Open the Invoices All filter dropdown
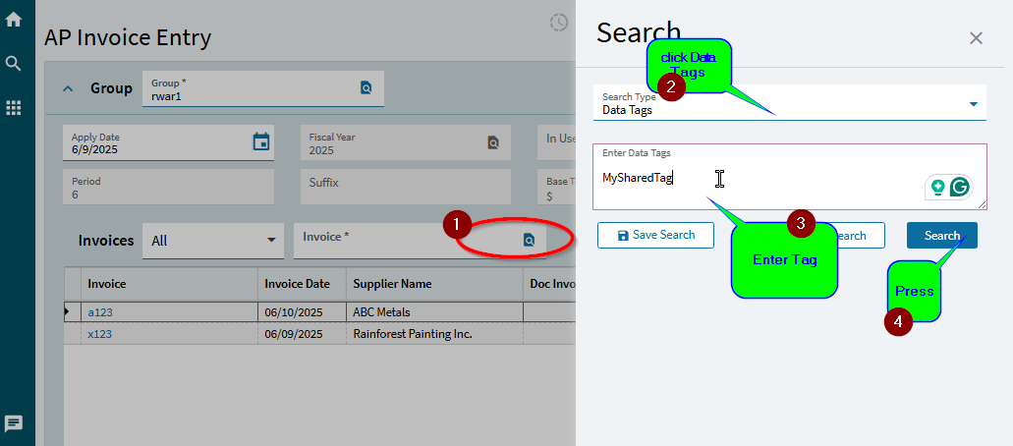This screenshot has height=446, width=1013. point(212,241)
